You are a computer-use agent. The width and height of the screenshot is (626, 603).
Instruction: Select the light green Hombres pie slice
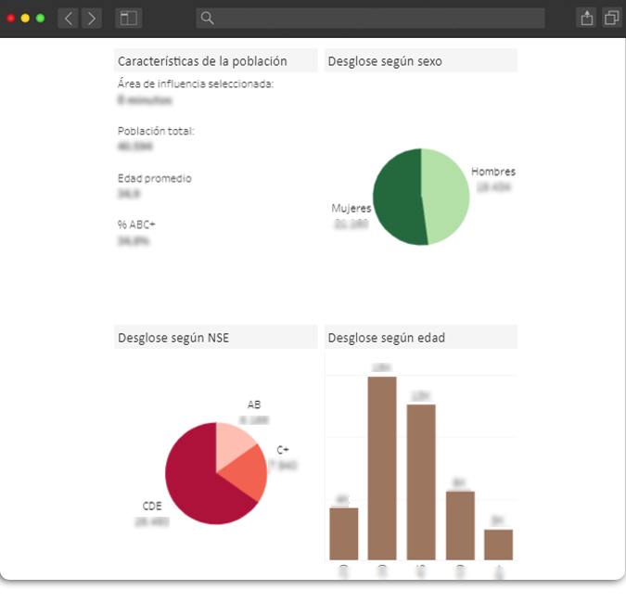[x=445, y=195]
